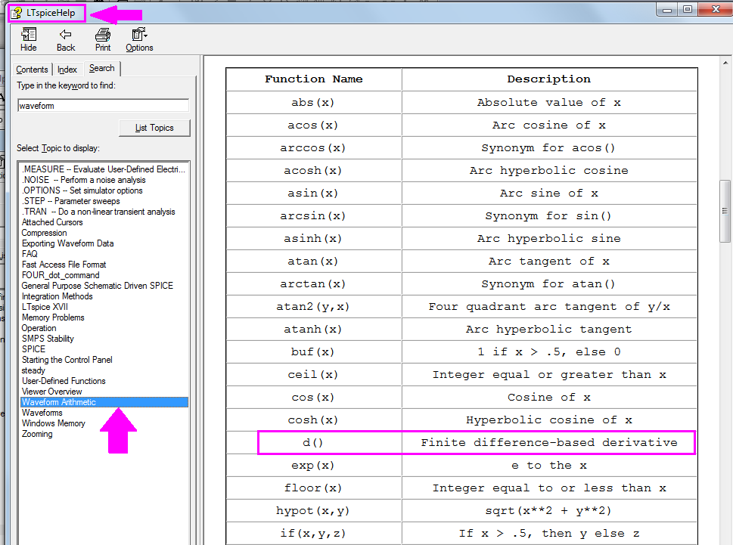Select the Search tab
733x545 pixels.
point(102,68)
